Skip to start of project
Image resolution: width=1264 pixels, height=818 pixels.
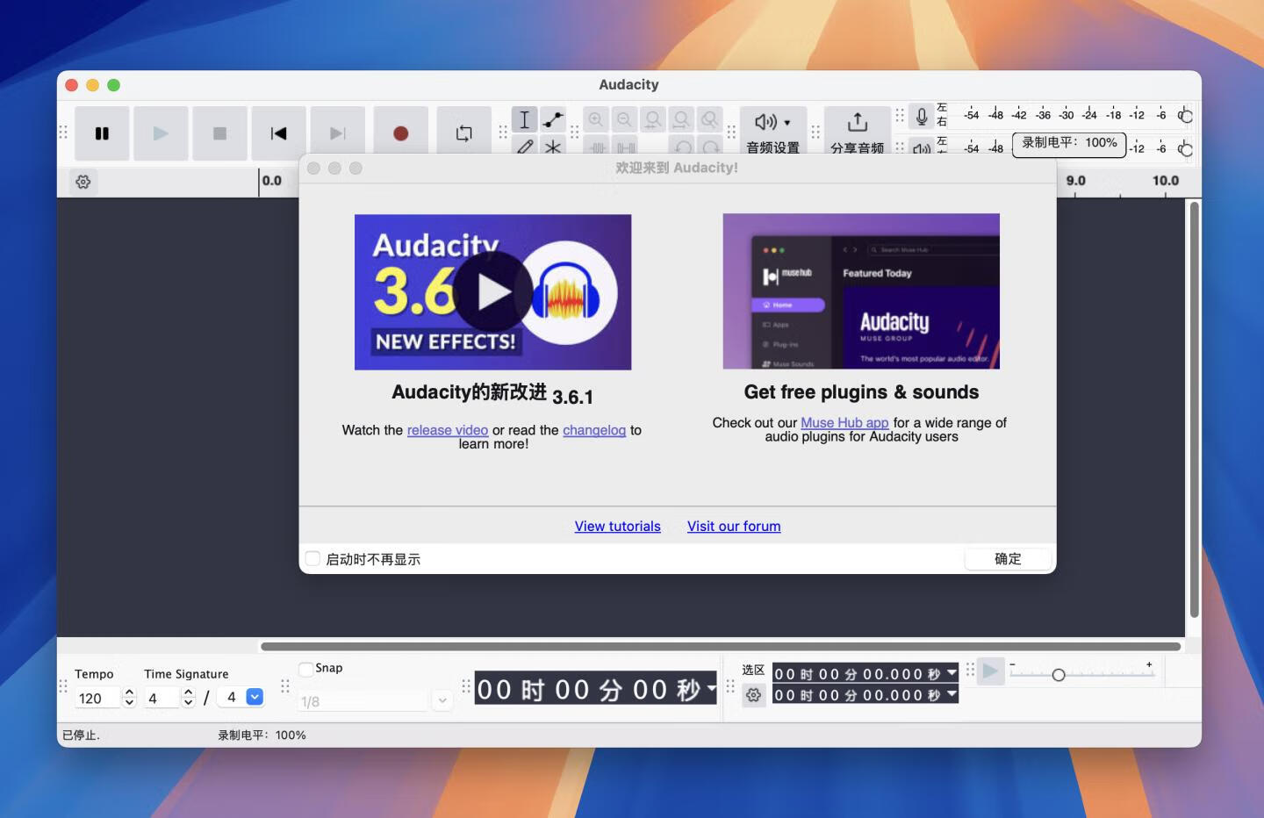(x=278, y=133)
